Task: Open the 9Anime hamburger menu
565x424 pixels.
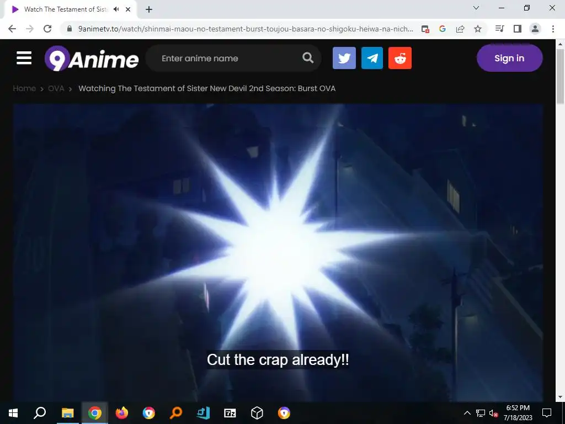Action: (x=24, y=57)
